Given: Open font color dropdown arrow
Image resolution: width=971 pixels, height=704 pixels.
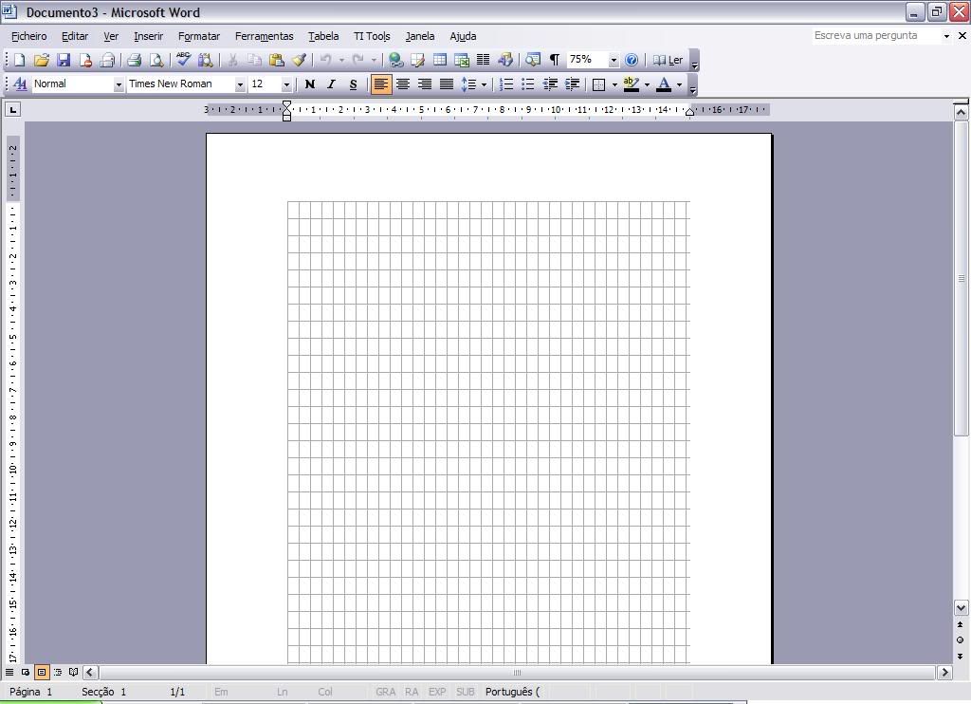Looking at the screenshot, I should click(679, 84).
